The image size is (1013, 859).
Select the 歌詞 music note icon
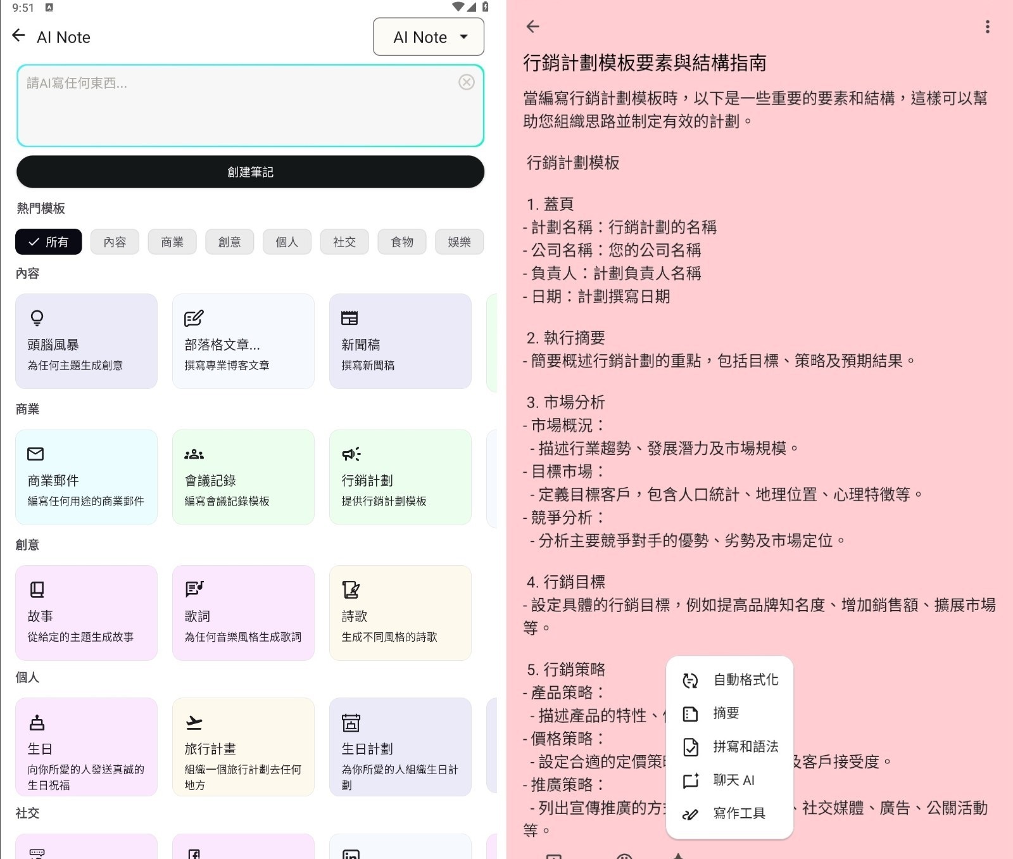point(193,589)
